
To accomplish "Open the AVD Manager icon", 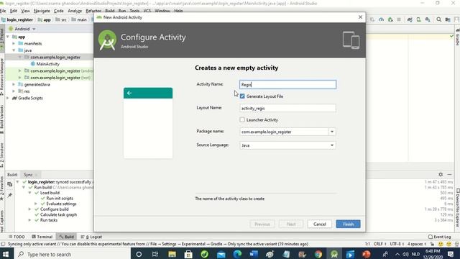I will tap(418, 19).
